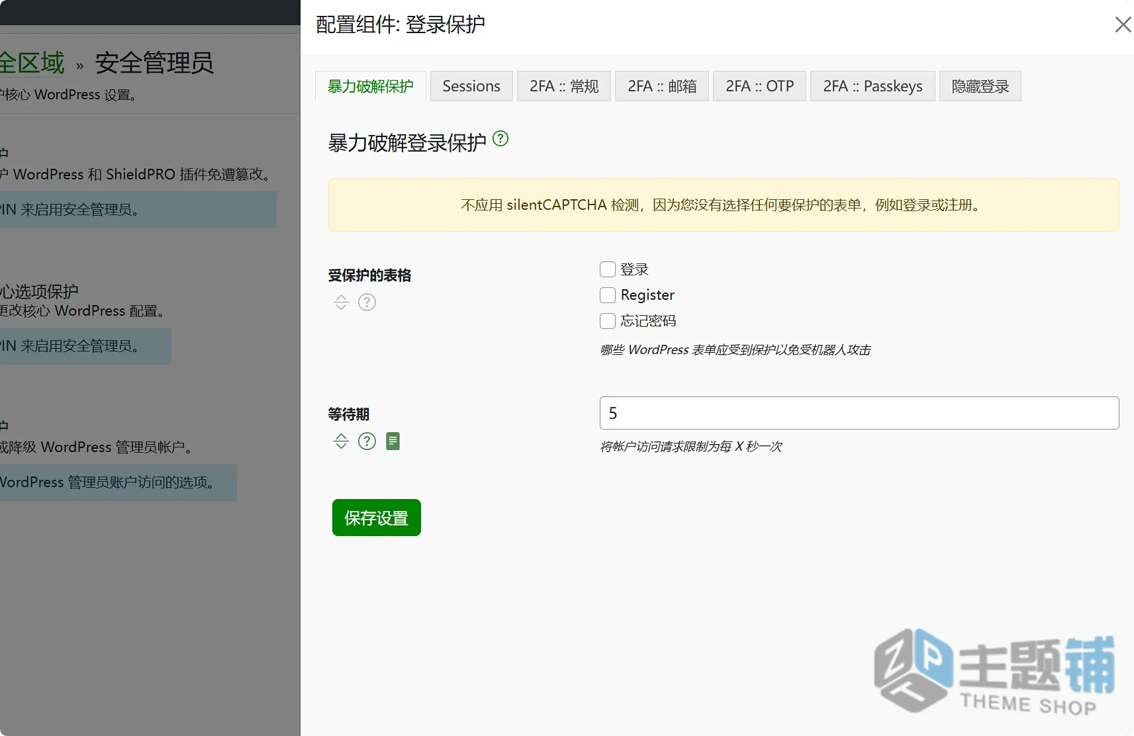Click the 受保护的表格 option label
The height and width of the screenshot is (736, 1134).
369,275
